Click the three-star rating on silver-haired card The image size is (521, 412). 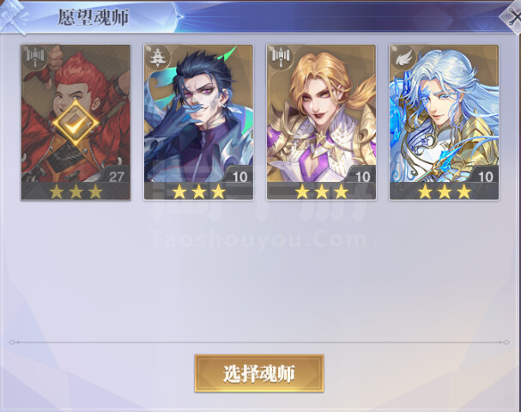[x=445, y=191]
